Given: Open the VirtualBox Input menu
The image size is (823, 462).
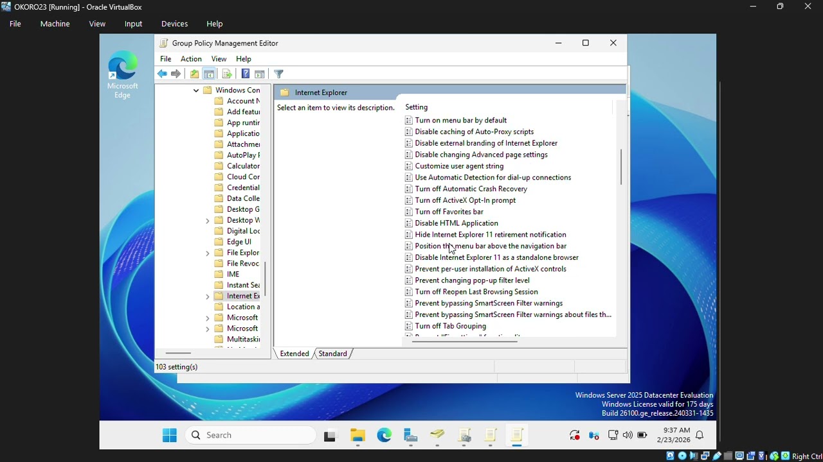Looking at the screenshot, I should click(133, 24).
